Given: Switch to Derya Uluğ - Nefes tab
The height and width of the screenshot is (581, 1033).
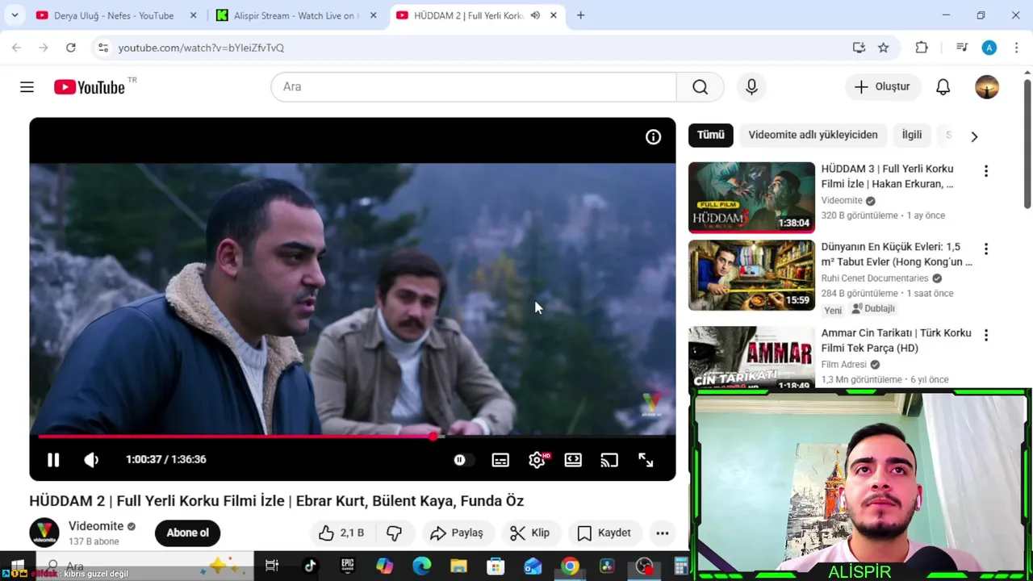Looking at the screenshot, I should point(113,15).
